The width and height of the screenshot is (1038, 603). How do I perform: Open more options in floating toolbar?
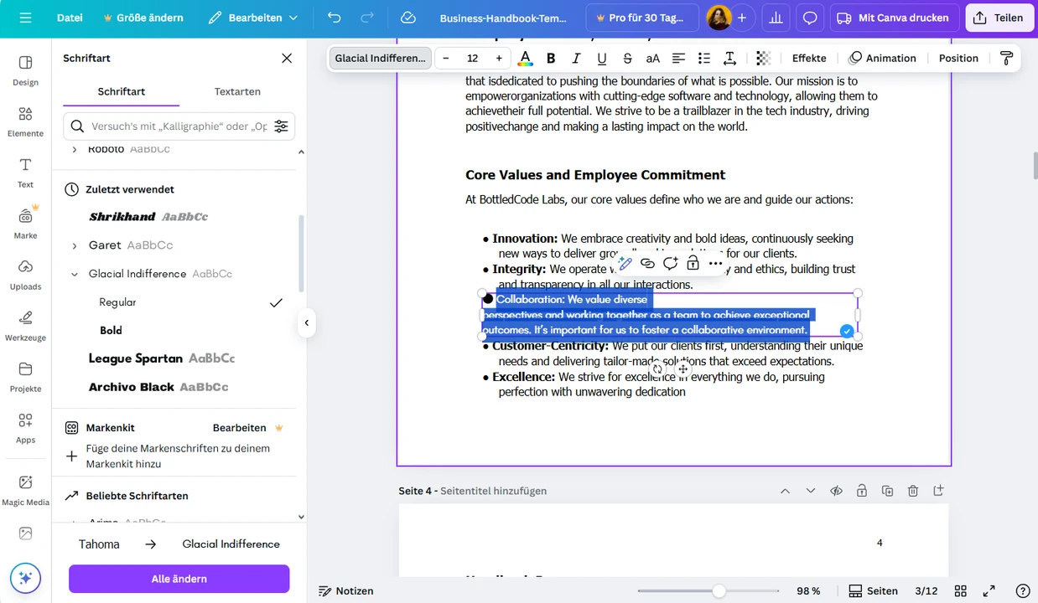coord(715,263)
